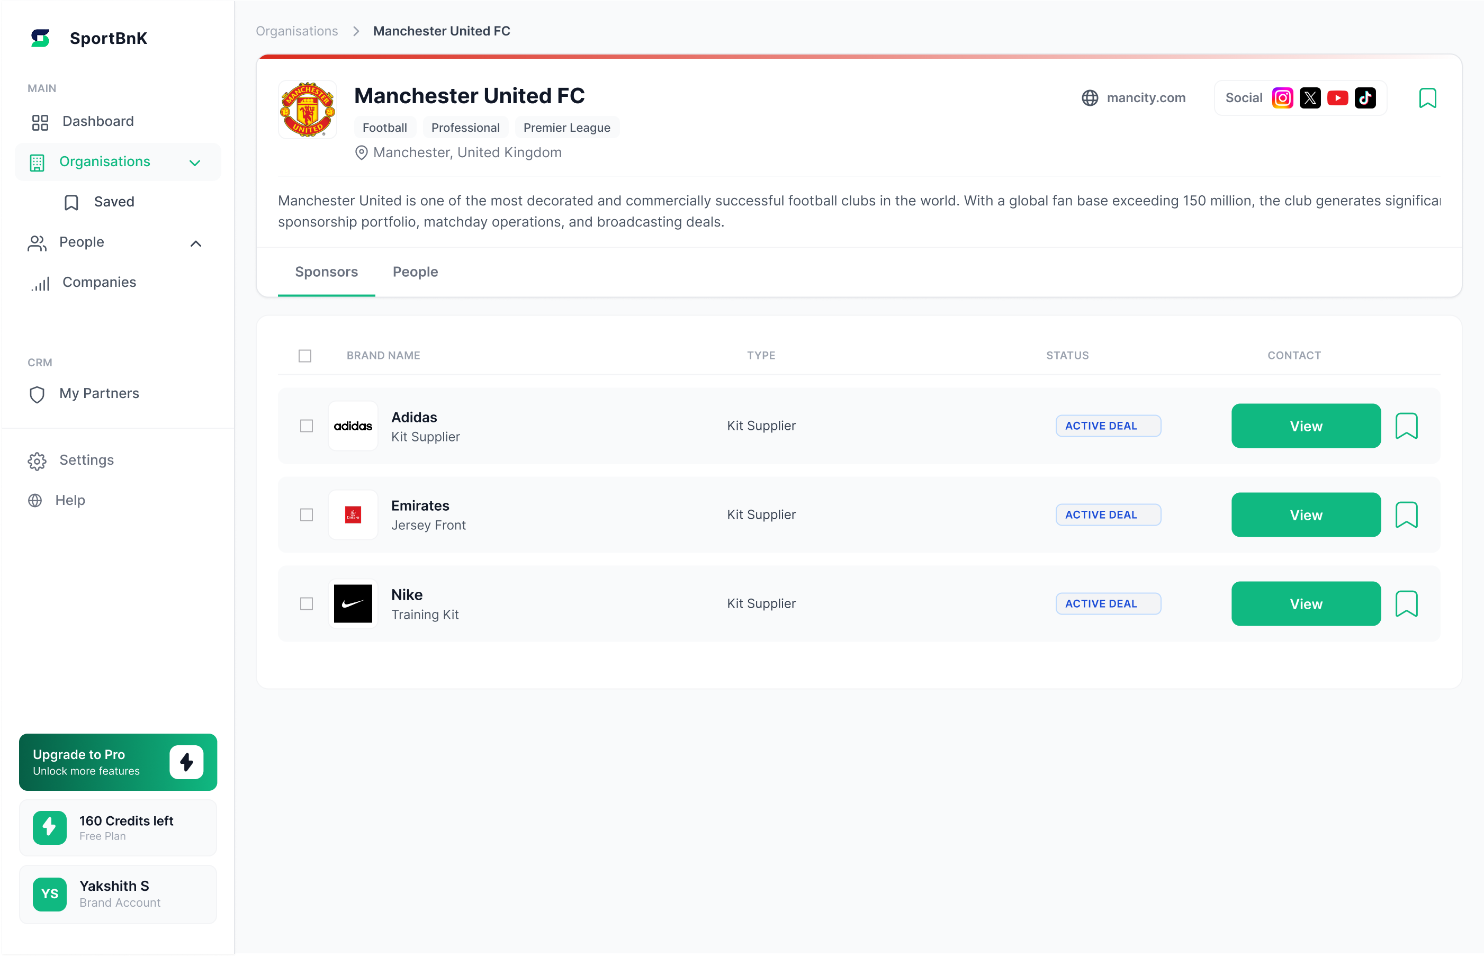
Task: Click the TYPE column header
Action: [x=761, y=356]
